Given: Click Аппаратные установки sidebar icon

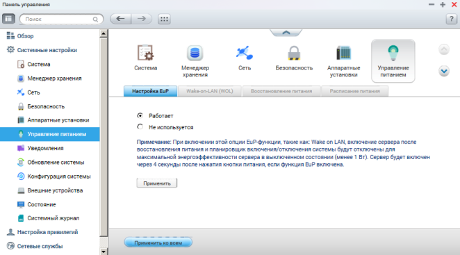Looking at the screenshot, I should point(21,120).
